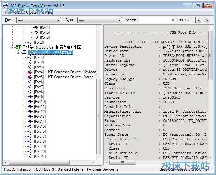The image size is (216, 175).
Task: Open the Options menu
Action: pyautogui.click(x=32, y=12)
